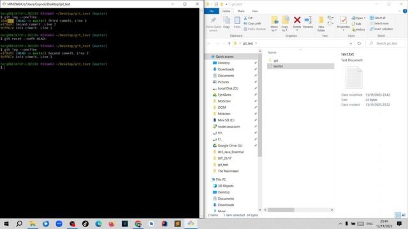Select the .git folder in file list
The width and height of the screenshot is (408, 229).
(276, 60)
